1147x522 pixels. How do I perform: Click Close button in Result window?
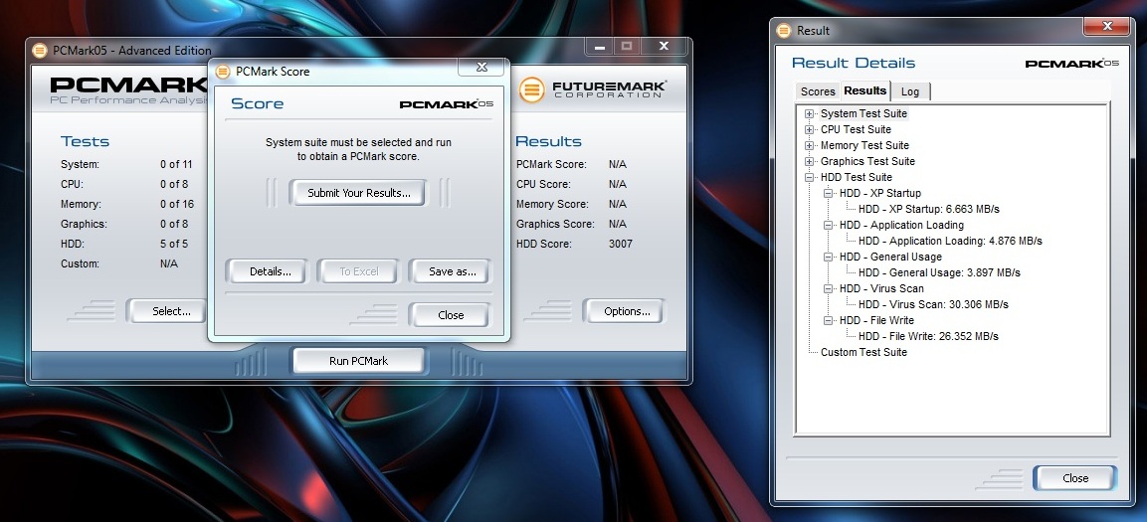pyautogui.click(x=1075, y=478)
